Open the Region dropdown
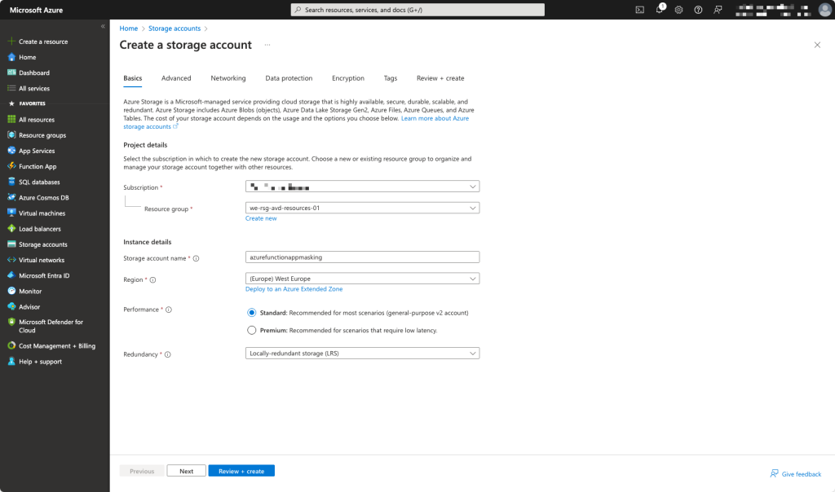The width and height of the screenshot is (835, 492). coord(362,279)
